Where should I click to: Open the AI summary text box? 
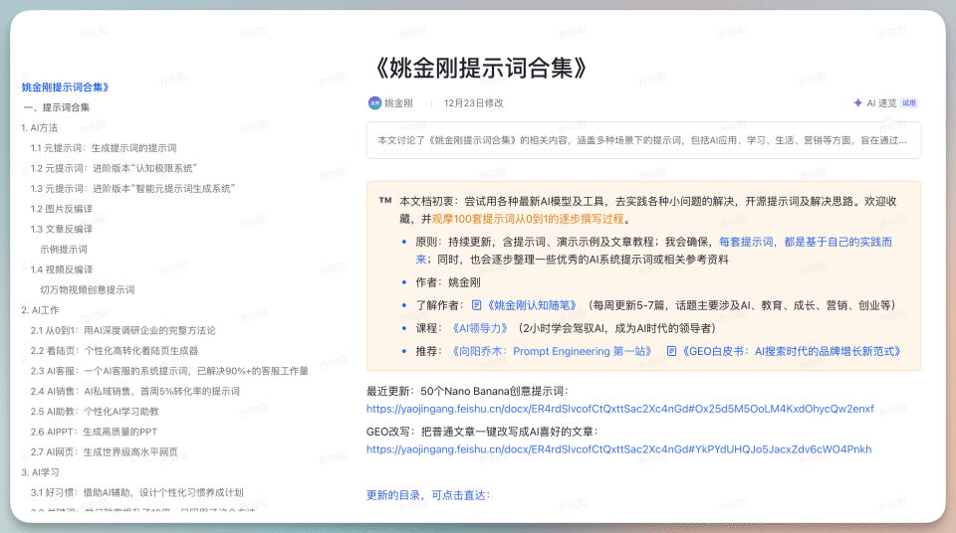[x=643, y=140]
